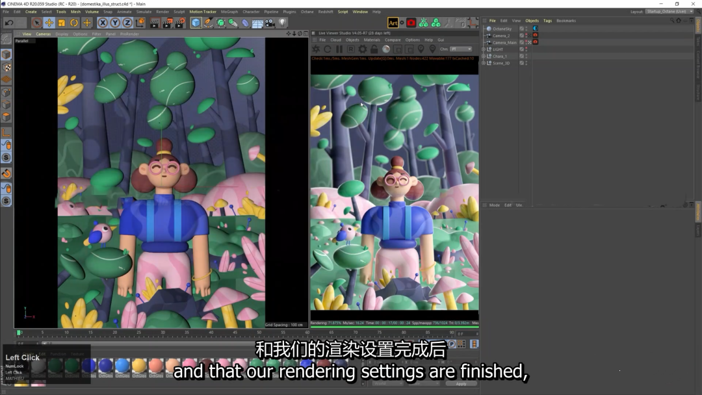Screen dimensions: 702x395
Task: Open the Live Viewer Chn channel dropdown
Action: 461,49
